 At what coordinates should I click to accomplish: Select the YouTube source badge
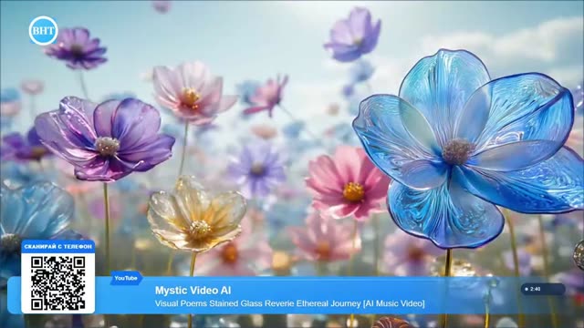click(x=126, y=278)
